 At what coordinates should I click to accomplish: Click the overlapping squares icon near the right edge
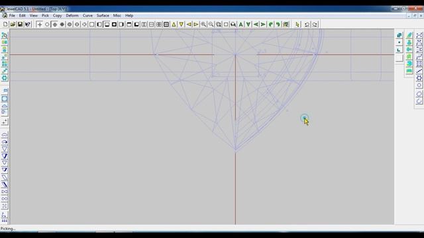[x=399, y=35]
